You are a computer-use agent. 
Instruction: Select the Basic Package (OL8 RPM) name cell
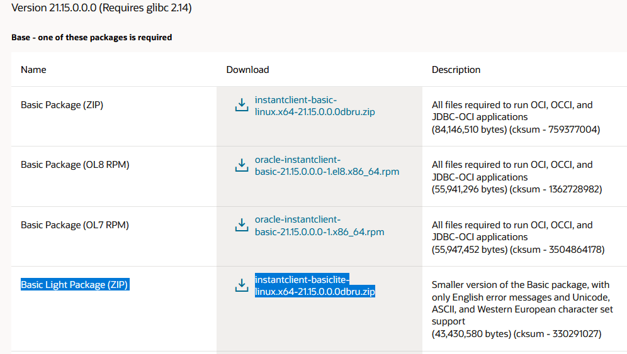point(75,165)
